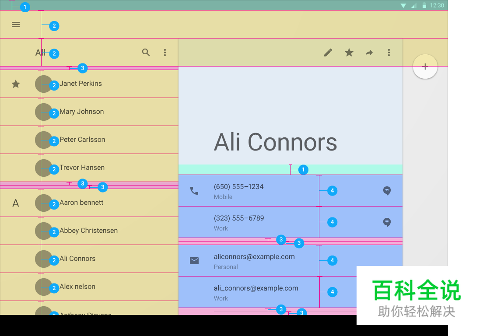Open the contact list overflow menu
Viewport: 490px width, 336px height.
pos(165,52)
